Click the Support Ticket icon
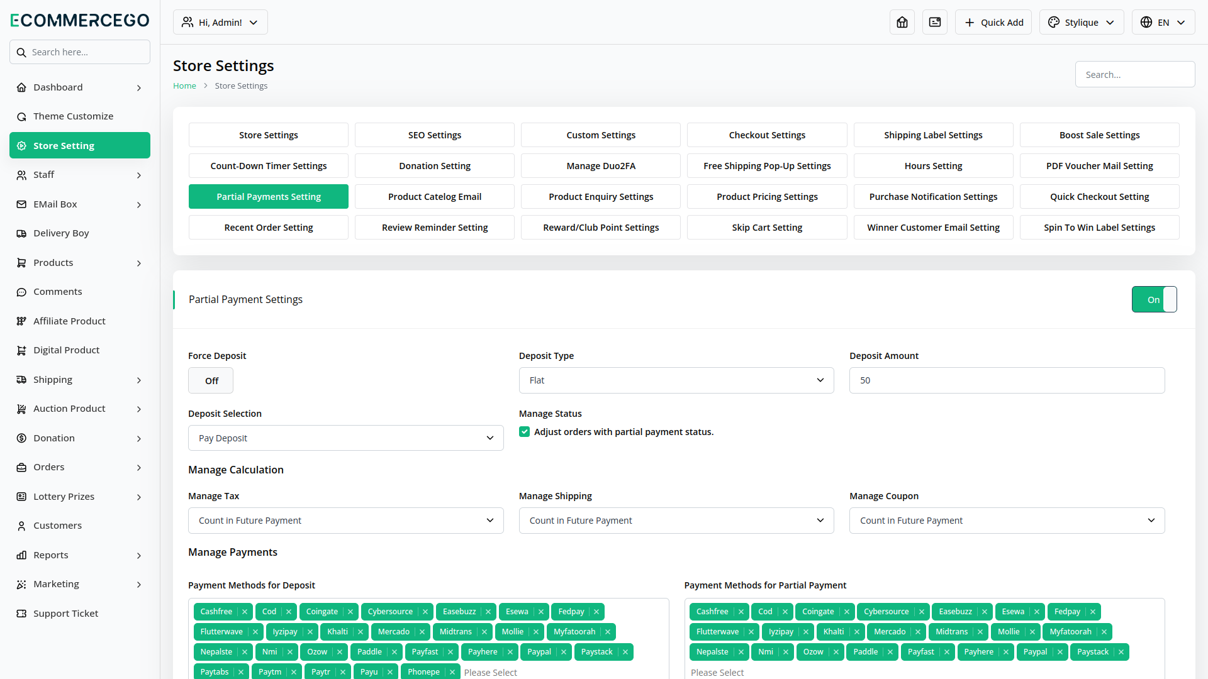The width and height of the screenshot is (1208, 679). (x=21, y=614)
